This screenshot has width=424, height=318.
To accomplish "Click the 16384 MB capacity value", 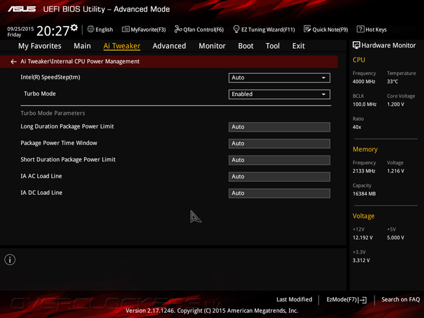I will click(x=365, y=194).
